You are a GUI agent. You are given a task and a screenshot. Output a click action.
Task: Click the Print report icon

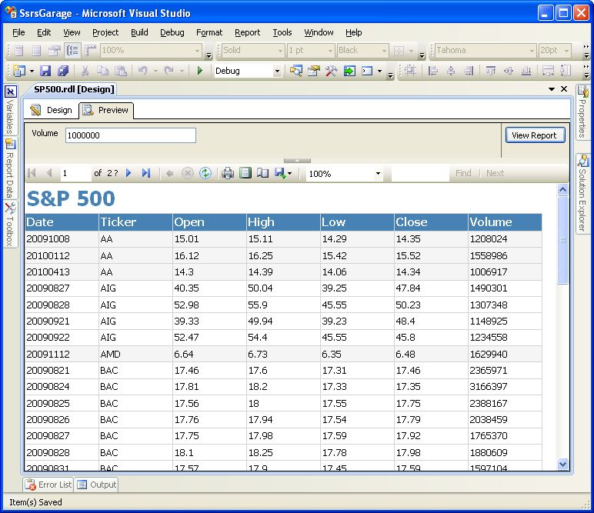(228, 173)
